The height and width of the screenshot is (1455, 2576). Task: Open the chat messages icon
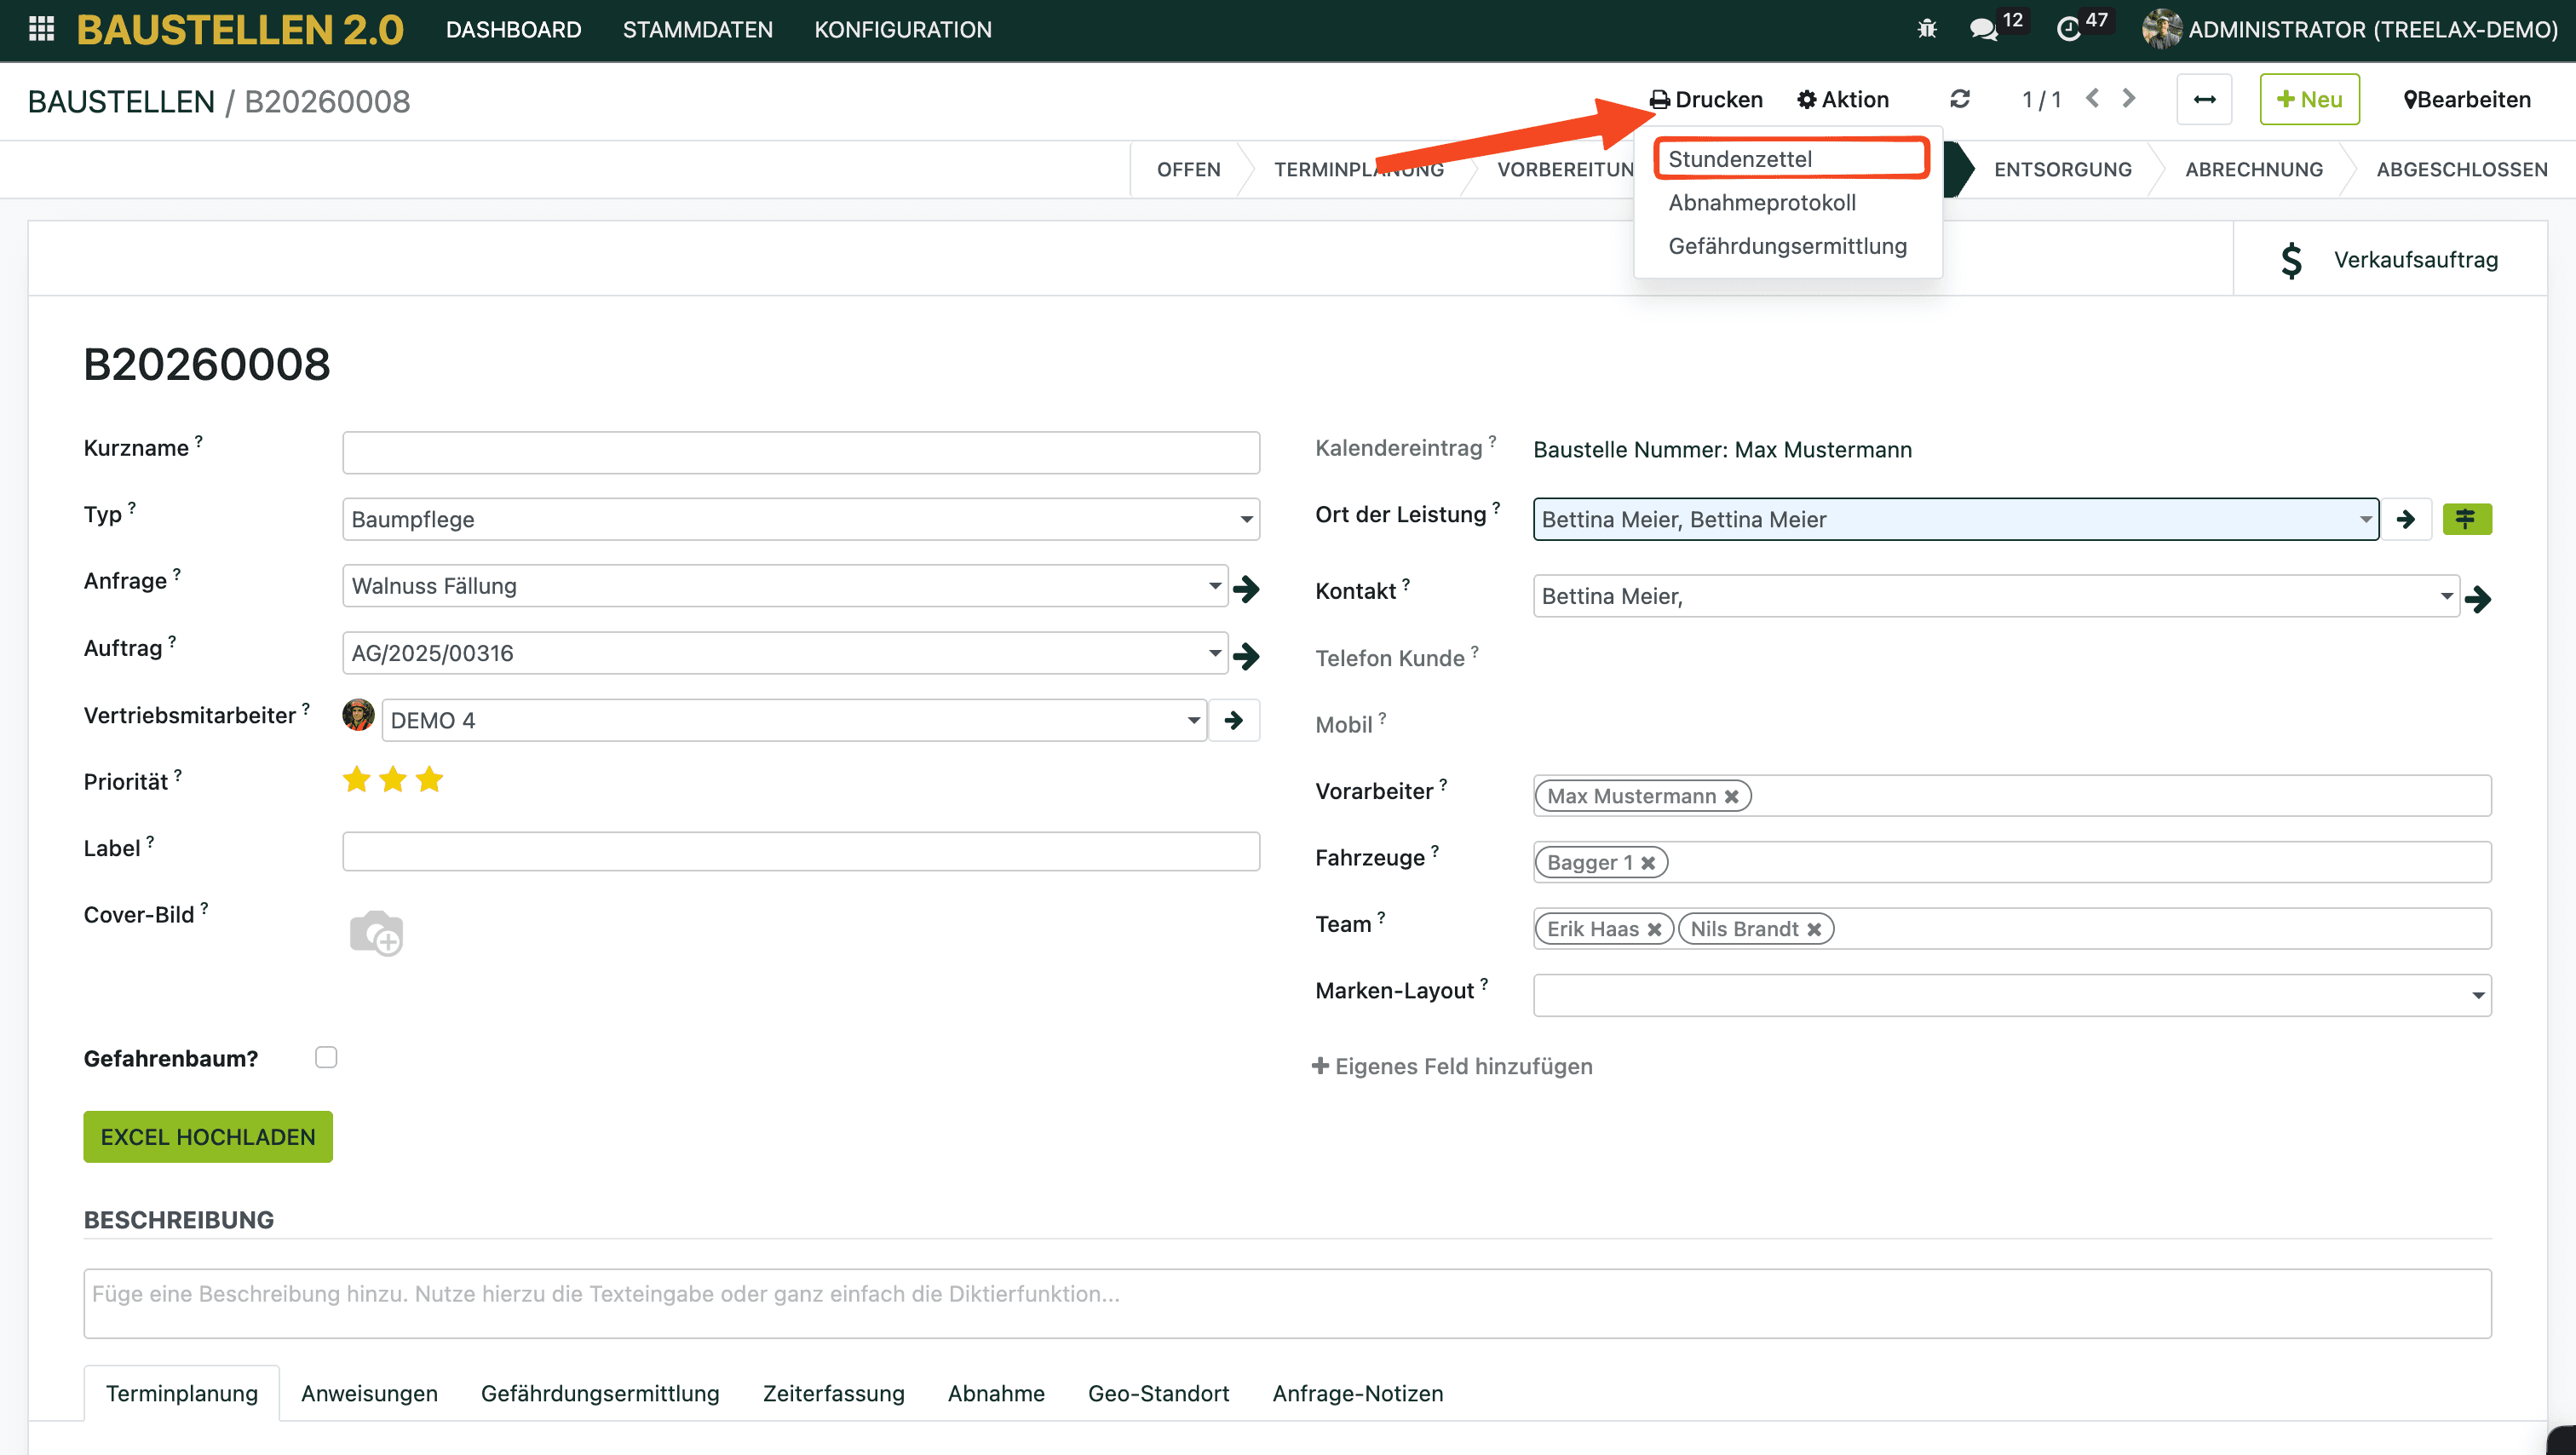pos(1982,29)
